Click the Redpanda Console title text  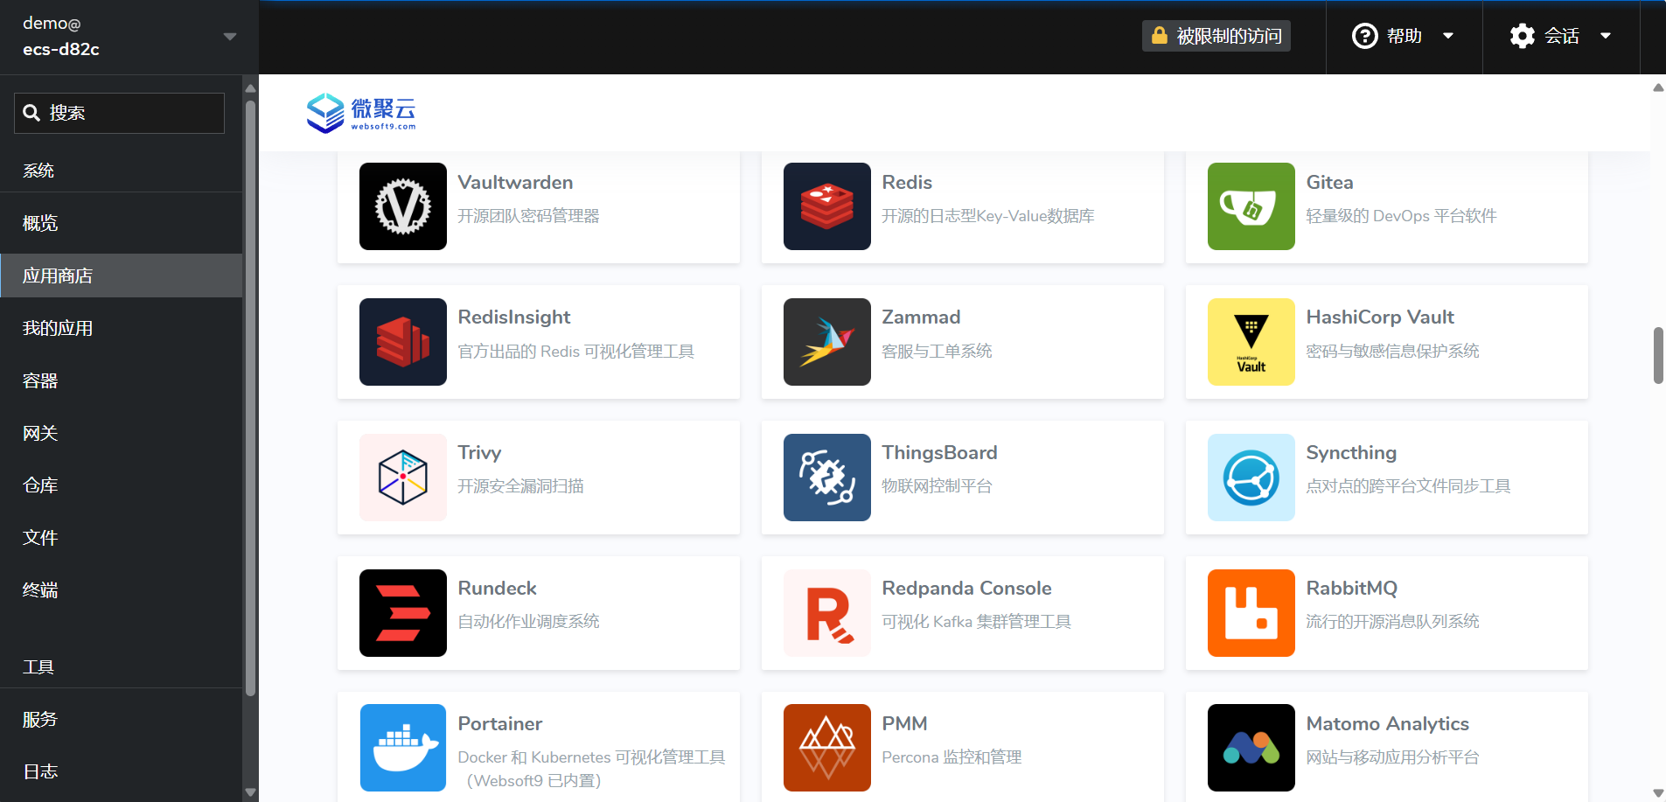click(x=966, y=589)
